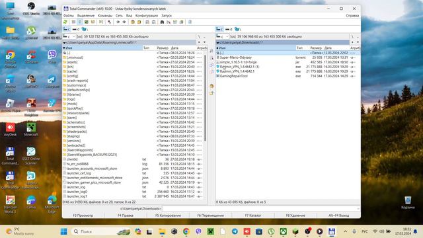
Task: Click Alt+F4 Выход button
Action: [x=338, y=216]
